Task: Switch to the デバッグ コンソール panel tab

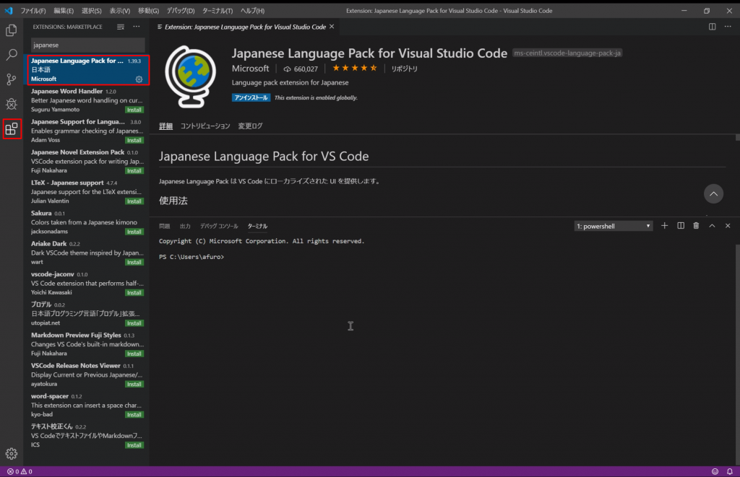Action: tap(219, 227)
